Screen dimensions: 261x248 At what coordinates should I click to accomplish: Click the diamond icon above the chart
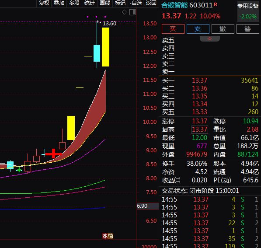pos(124,12)
